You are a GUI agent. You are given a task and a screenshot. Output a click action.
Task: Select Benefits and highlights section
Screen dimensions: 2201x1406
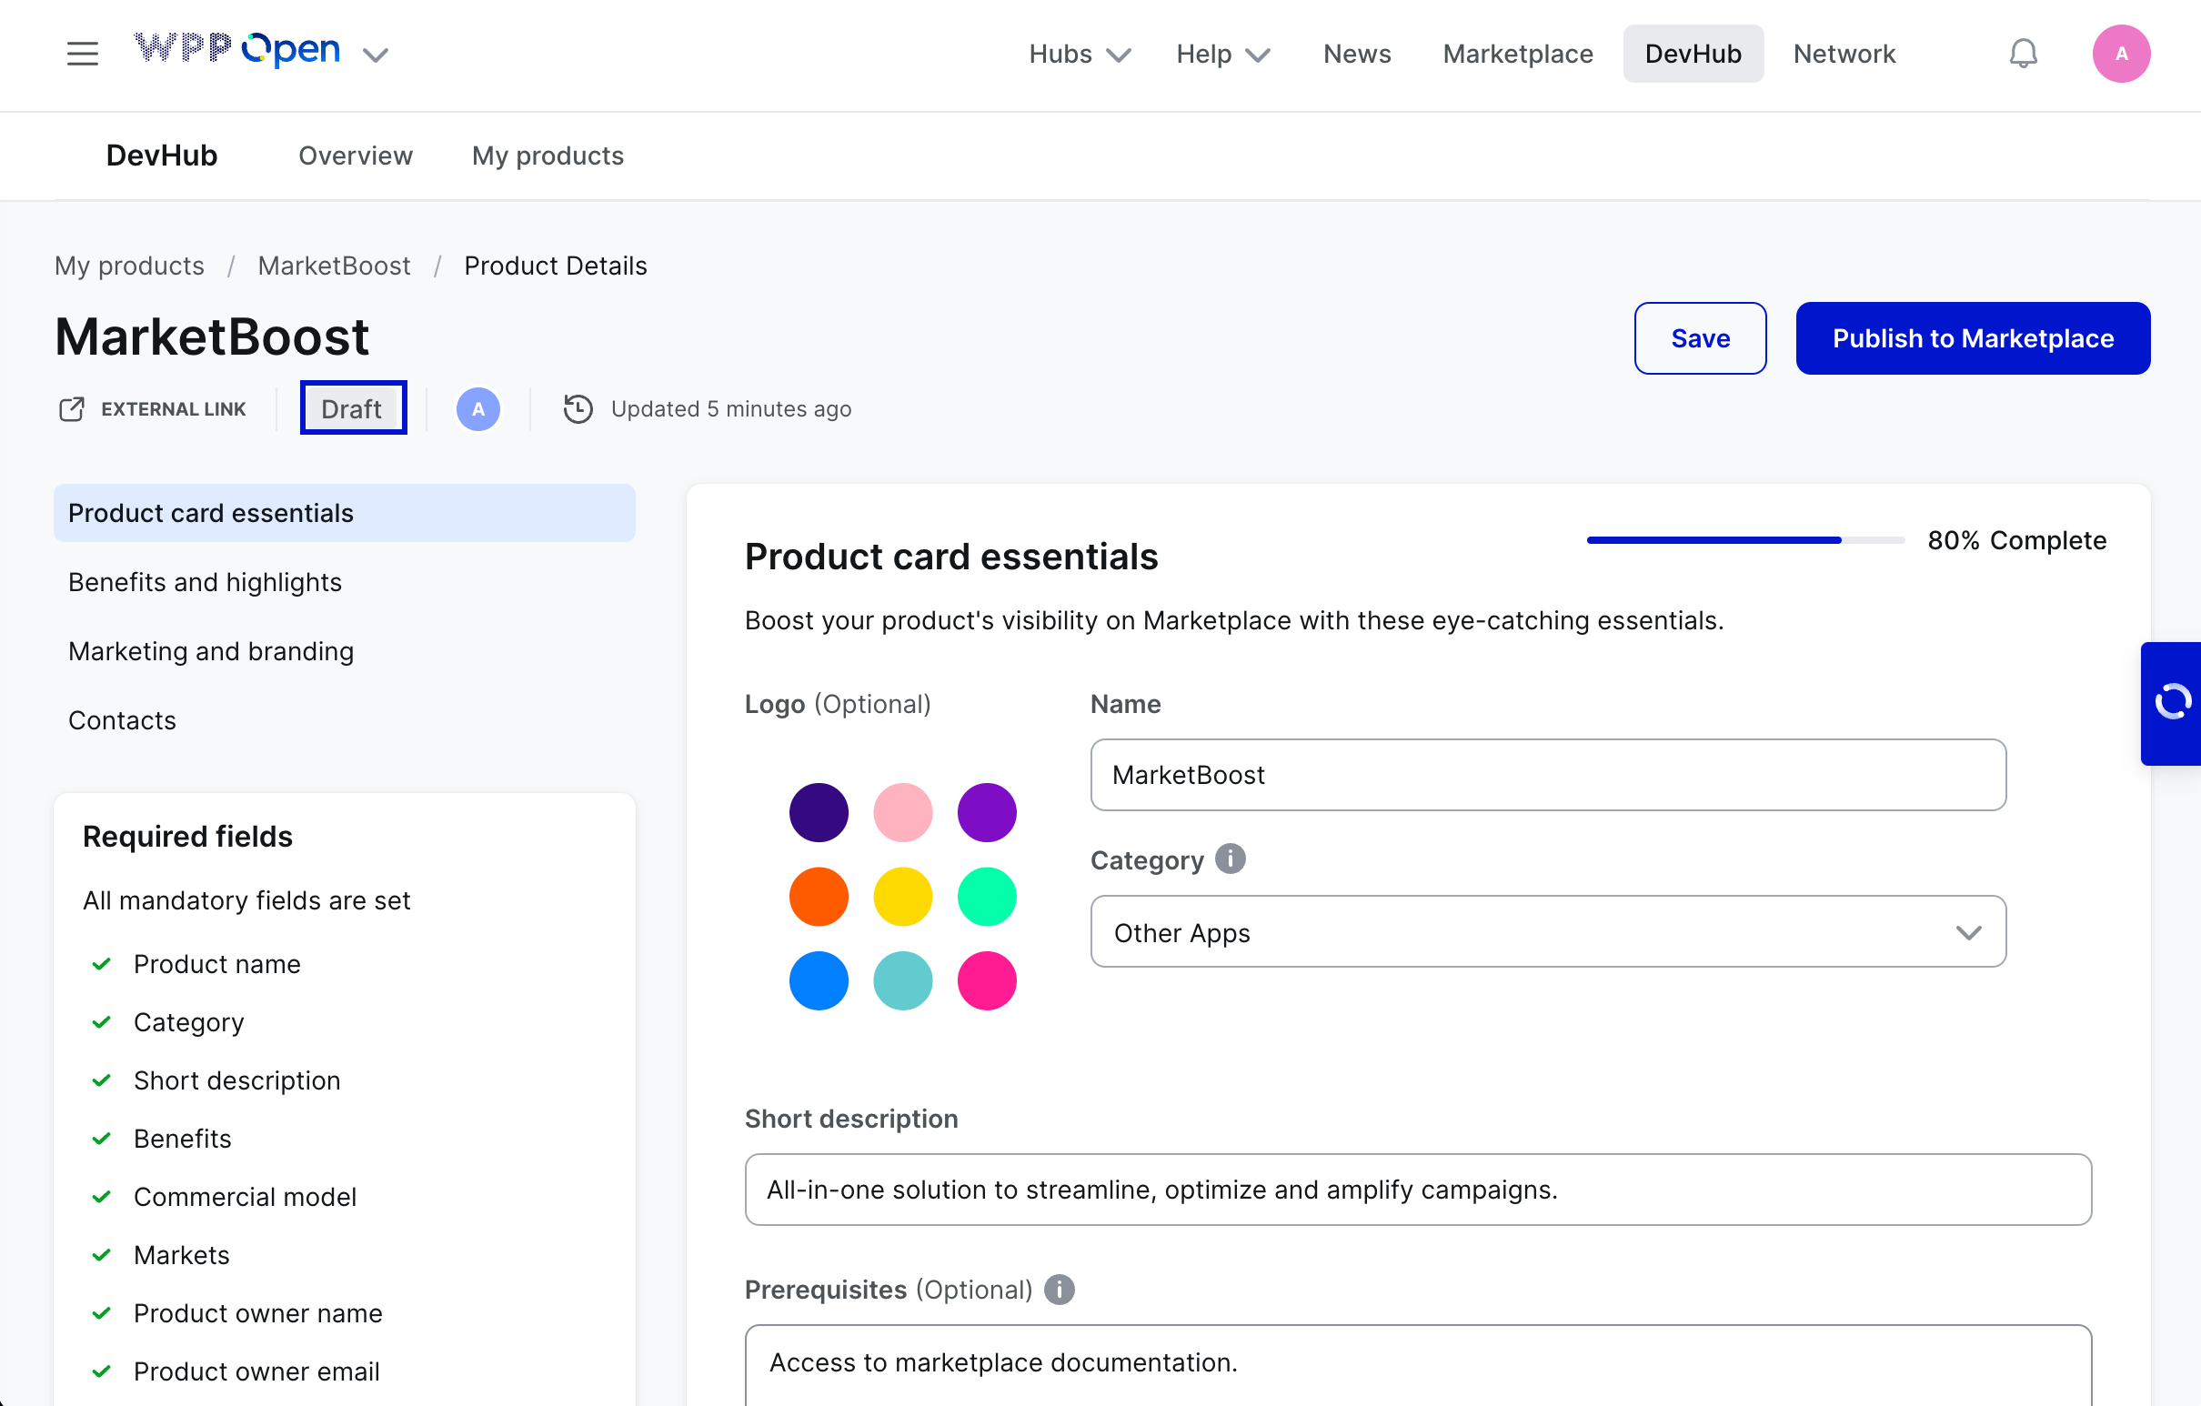coord(205,582)
